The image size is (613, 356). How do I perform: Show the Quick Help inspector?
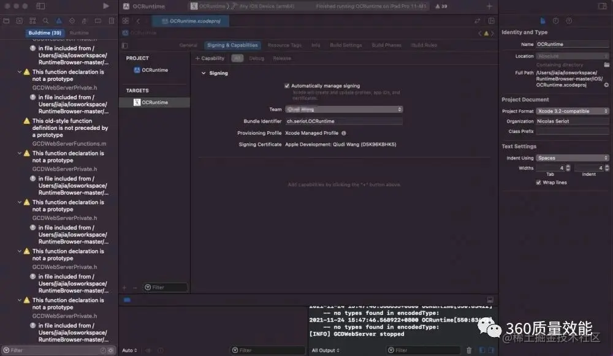(x=569, y=21)
